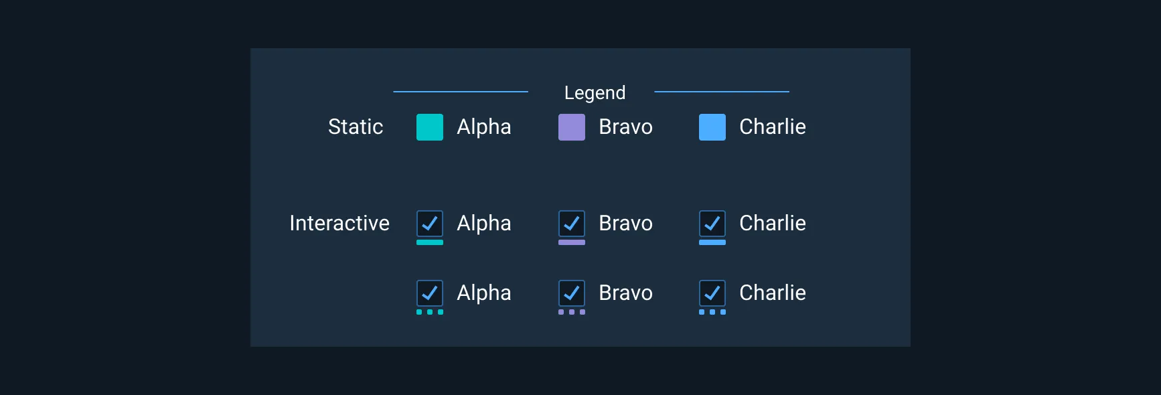1161x395 pixels.
Task: Toggle the bottom-row Bravo checkbox
Action: pyautogui.click(x=572, y=293)
